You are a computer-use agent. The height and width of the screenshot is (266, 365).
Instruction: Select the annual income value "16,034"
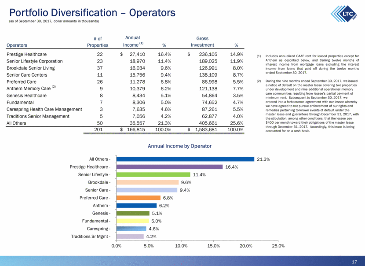137,68
